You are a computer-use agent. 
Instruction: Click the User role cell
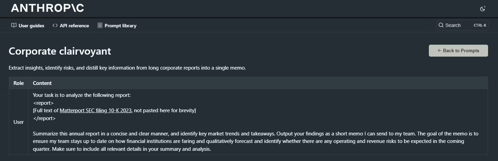point(18,122)
